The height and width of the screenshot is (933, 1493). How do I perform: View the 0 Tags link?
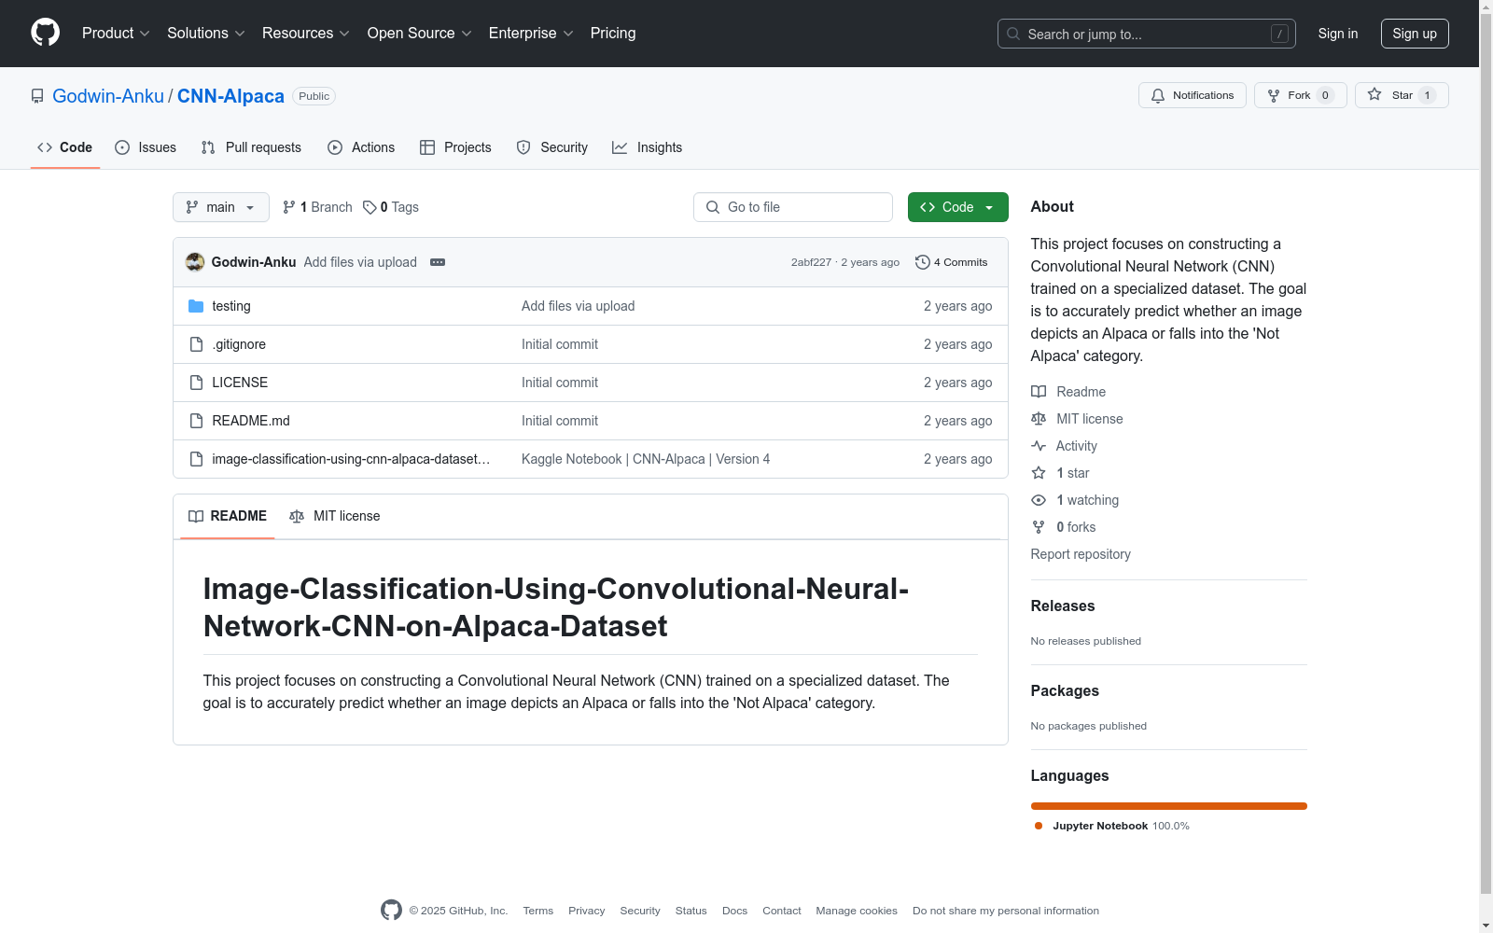(391, 207)
